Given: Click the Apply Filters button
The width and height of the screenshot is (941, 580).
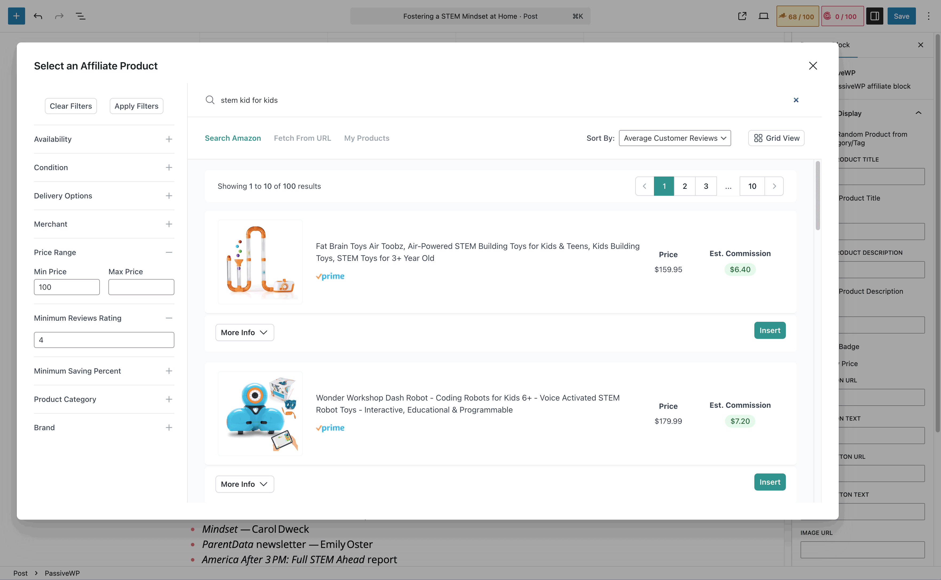Looking at the screenshot, I should 136,106.
